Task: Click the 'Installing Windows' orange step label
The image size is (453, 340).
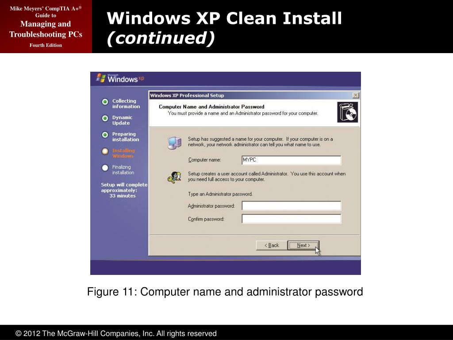Action: (x=123, y=153)
